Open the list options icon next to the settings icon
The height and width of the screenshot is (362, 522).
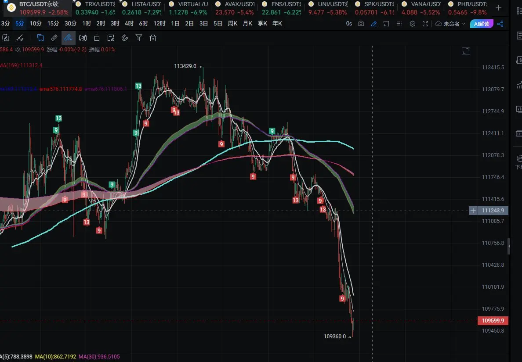pyautogui.click(x=399, y=24)
